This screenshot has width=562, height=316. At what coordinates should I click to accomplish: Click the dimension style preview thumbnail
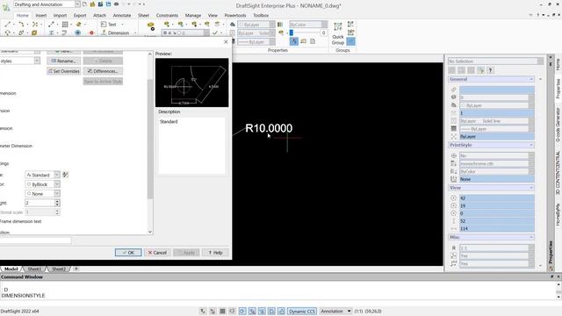pos(191,83)
